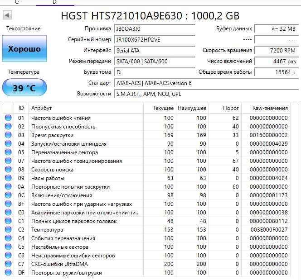301x280 pixels.
Task: Click the Порог column header
Action: pos(225,108)
